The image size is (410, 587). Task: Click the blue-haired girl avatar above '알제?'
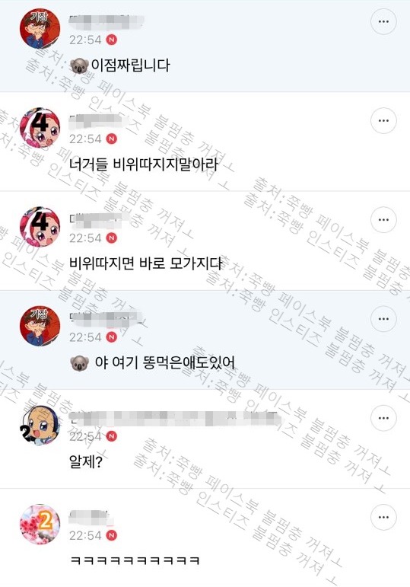[40, 425]
